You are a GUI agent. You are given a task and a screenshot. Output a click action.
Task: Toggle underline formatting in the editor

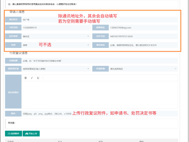pos(38,78)
